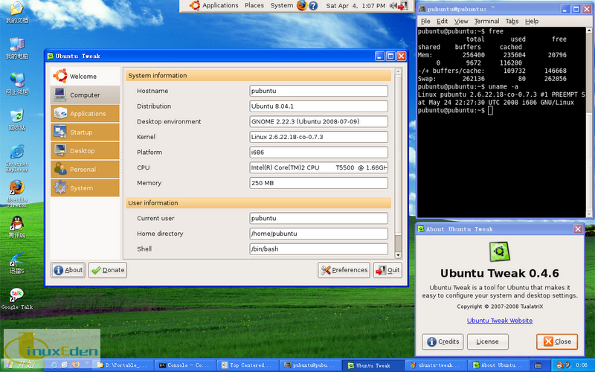Select Welcome in Ubuntu Tweak sidebar
Screen dimensions: 595x372
[x=85, y=77]
